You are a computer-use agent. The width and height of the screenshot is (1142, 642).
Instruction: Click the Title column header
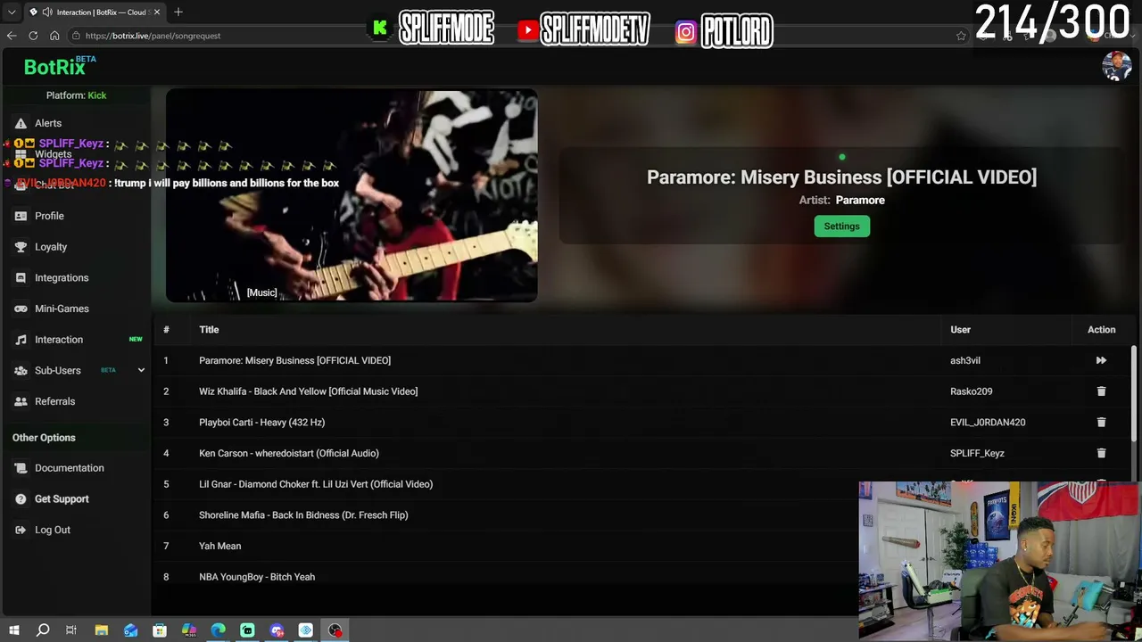point(209,330)
